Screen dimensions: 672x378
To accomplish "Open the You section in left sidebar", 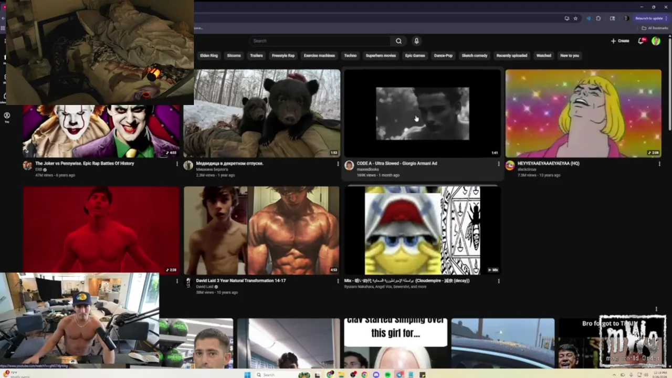I will pyautogui.click(x=7, y=117).
